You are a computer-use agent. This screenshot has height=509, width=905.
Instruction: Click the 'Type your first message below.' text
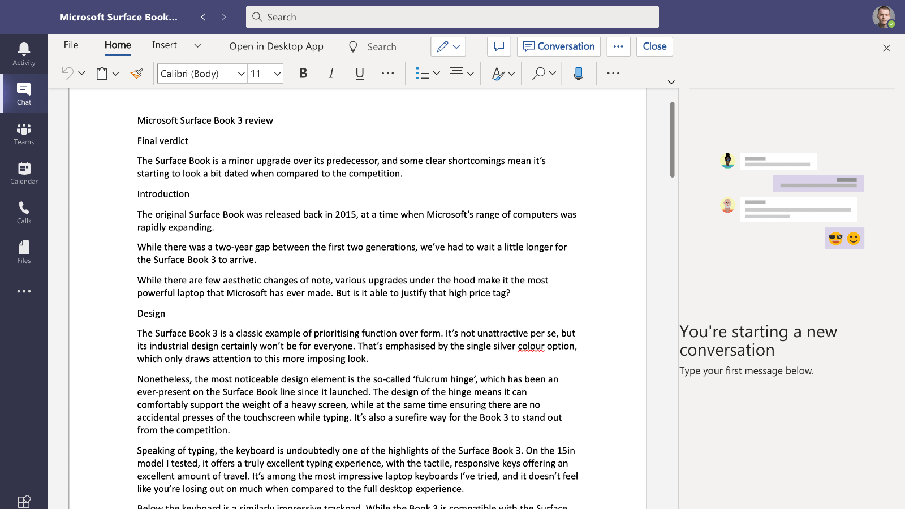[747, 370]
